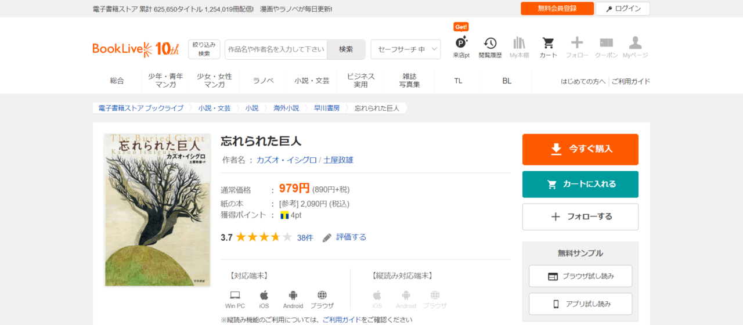The width and height of the screenshot is (743, 325).
Task: Open the Myページ profile icon
Action: pyautogui.click(x=635, y=44)
